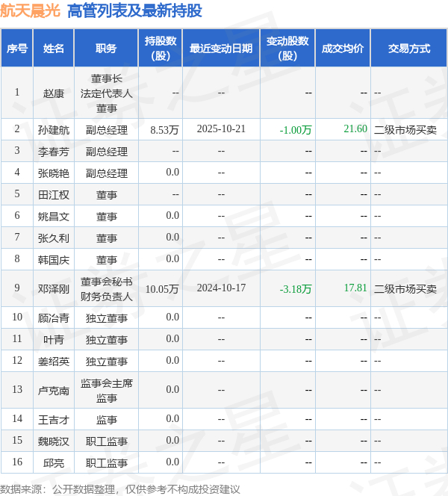Viewport: 448px width, 496px height.
Task: Click the 8.53万 shareholding value
Action: pos(164,130)
